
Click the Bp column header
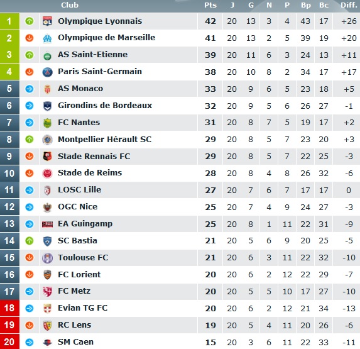pos(305,5)
